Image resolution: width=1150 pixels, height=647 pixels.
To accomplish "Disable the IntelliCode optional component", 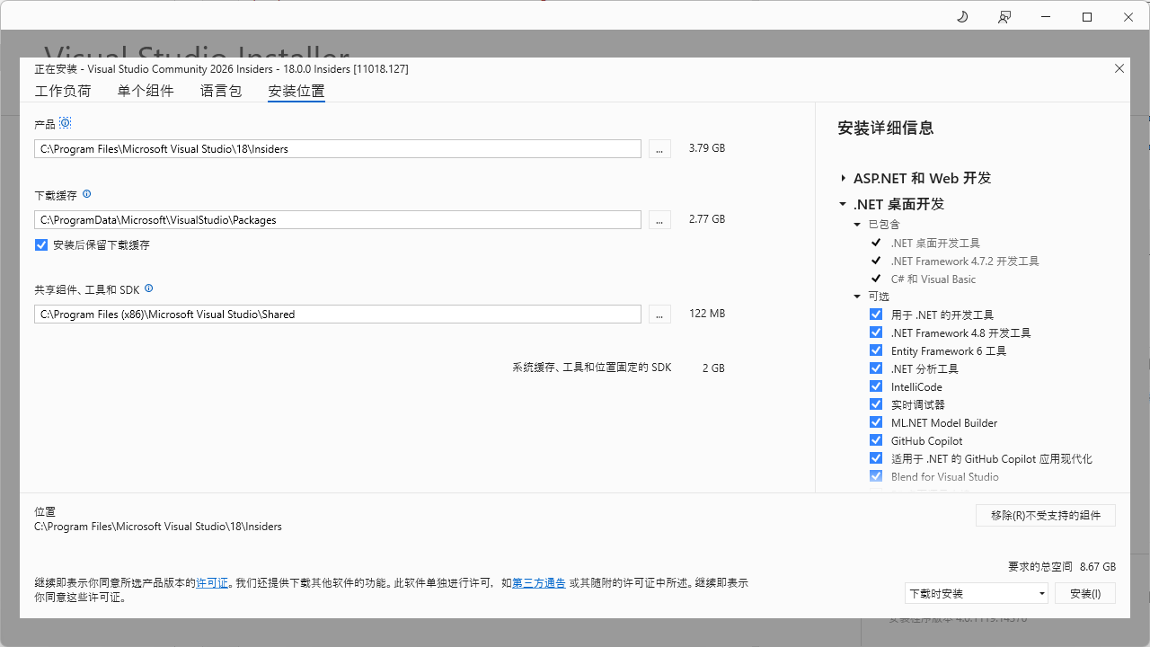I will click(876, 386).
